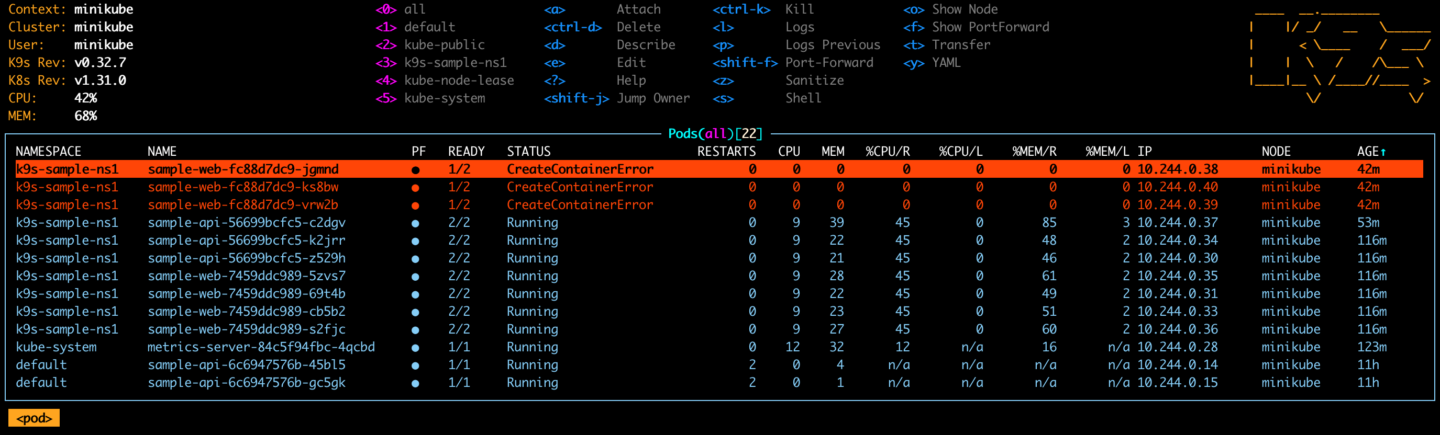Click the %MEM/L column header
1440x435 pixels.
(x=1107, y=151)
